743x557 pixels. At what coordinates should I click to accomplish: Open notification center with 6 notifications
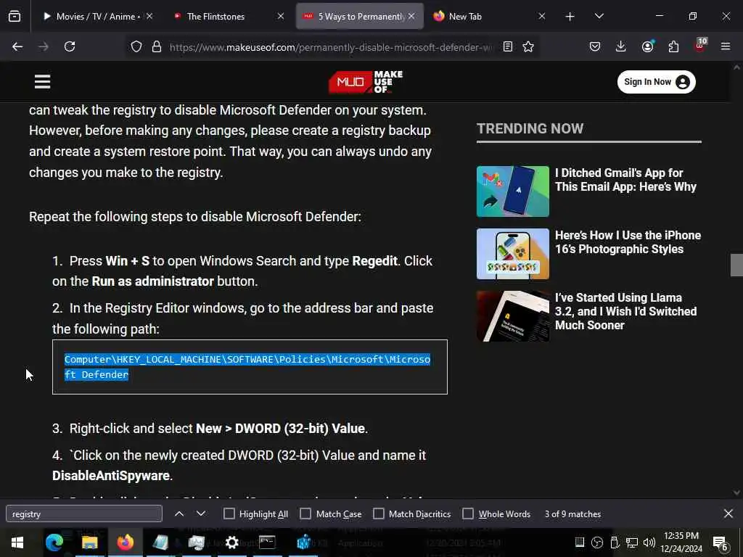tap(721, 543)
